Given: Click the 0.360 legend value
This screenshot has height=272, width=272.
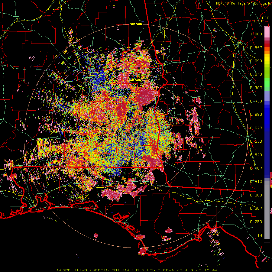Looking at the screenshot, I should 256,195.
